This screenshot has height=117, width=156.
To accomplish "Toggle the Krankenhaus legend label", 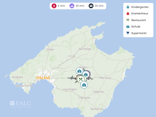I will click(x=140, y=13).
